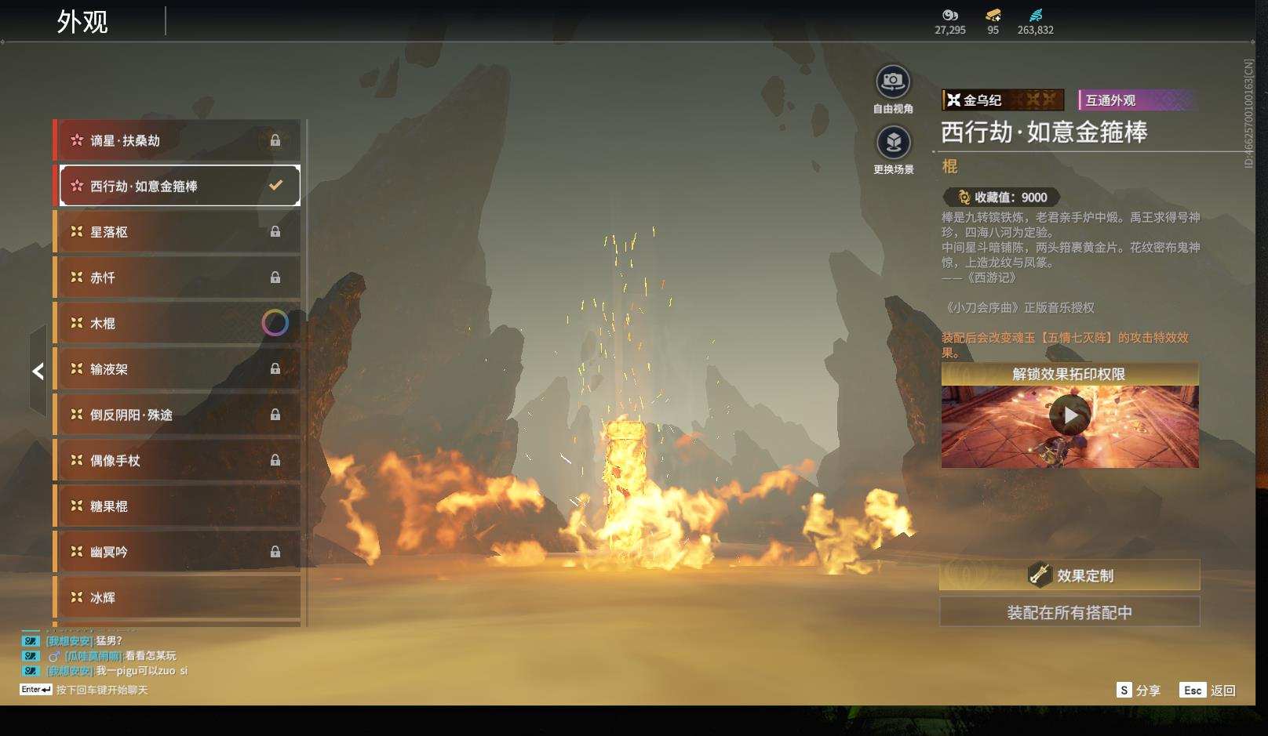Click the Enter key chat prompt icon
The image size is (1268, 736).
click(x=36, y=690)
